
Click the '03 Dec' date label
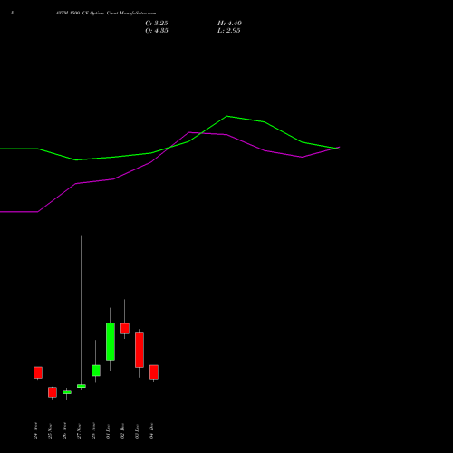[138, 431]
